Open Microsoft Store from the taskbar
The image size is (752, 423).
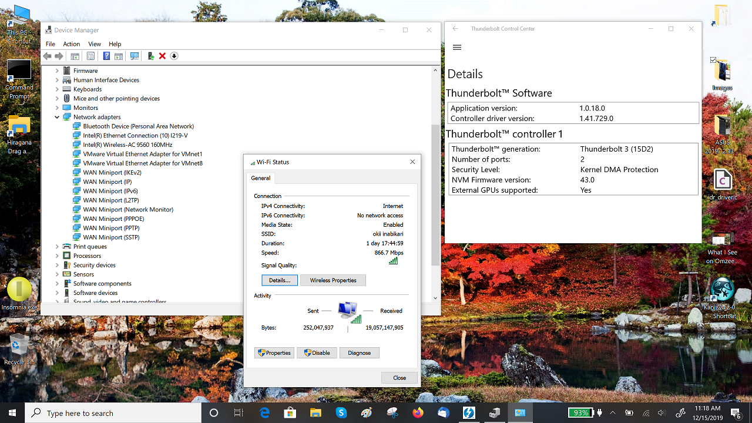pos(290,413)
